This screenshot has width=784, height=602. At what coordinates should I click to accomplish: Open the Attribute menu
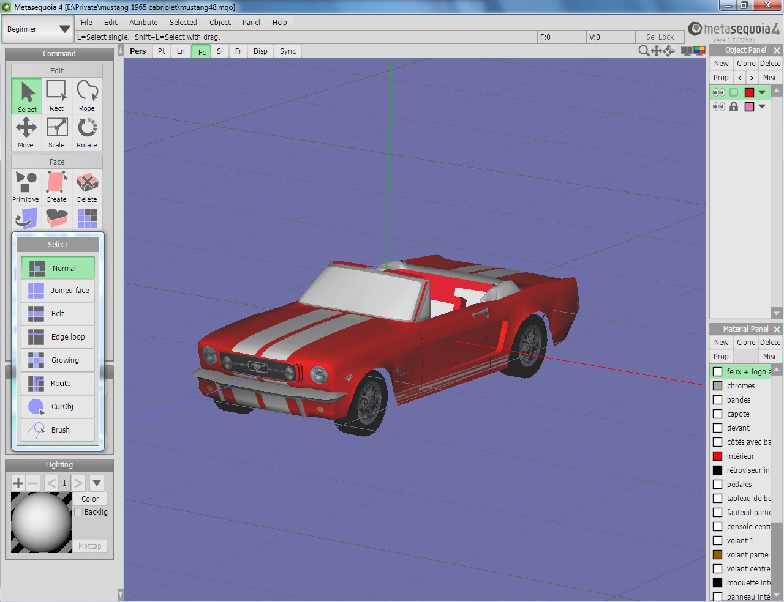(x=143, y=23)
